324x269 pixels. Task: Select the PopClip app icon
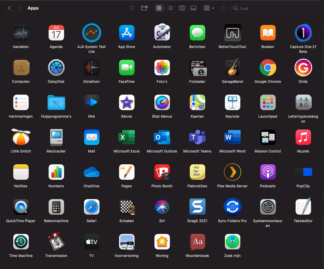point(303,172)
